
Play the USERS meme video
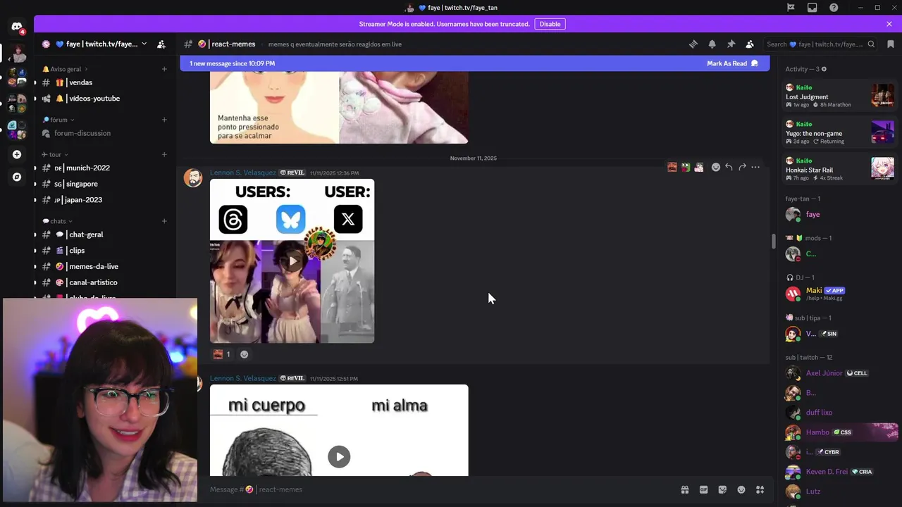[292, 261]
